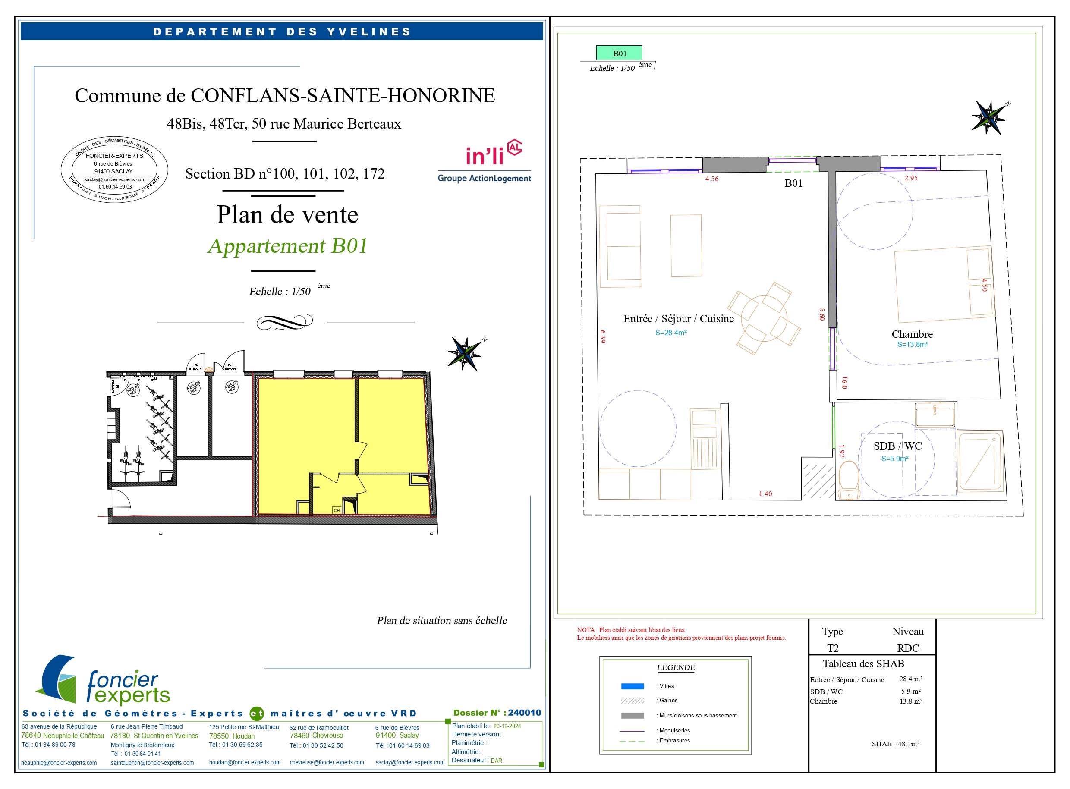
Task: Open the saclay@foncier-experts.com footer email link
Action: point(410,763)
